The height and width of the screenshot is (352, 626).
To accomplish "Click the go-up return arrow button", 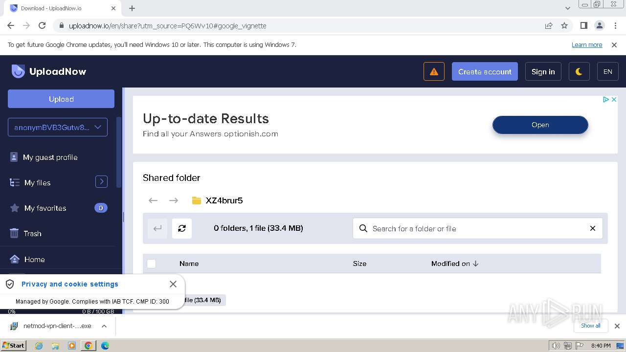I will click(157, 228).
